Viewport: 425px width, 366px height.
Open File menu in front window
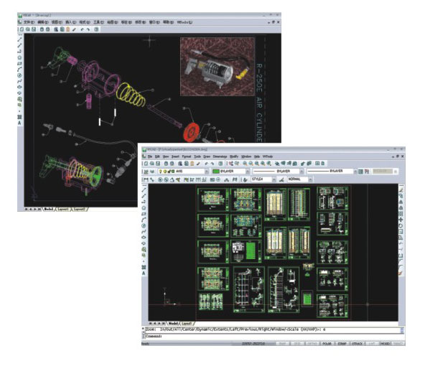(149, 156)
